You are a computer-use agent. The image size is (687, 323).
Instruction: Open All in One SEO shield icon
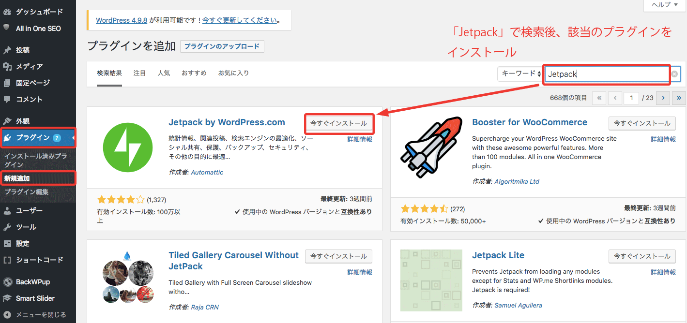7,28
